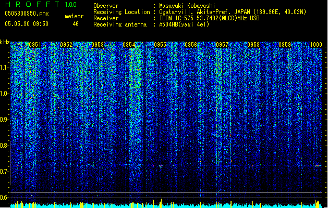Select the filename 0505300950.png
Screen dimensions: 328x208
(27, 14)
